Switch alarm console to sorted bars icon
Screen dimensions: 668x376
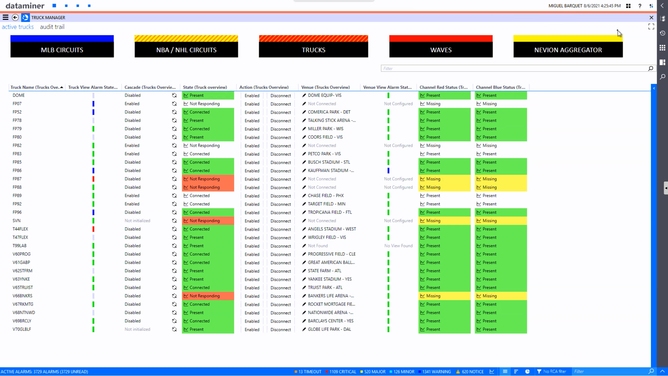point(516,372)
